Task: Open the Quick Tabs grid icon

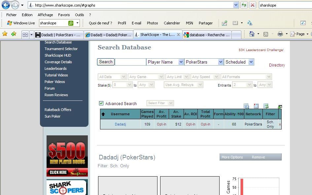Action: pos(25,35)
